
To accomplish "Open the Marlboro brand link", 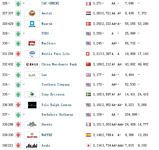I will tap(48, 43).
